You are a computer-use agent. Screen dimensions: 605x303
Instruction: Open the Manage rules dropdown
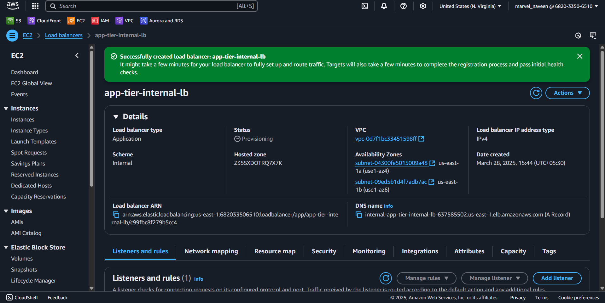point(426,278)
